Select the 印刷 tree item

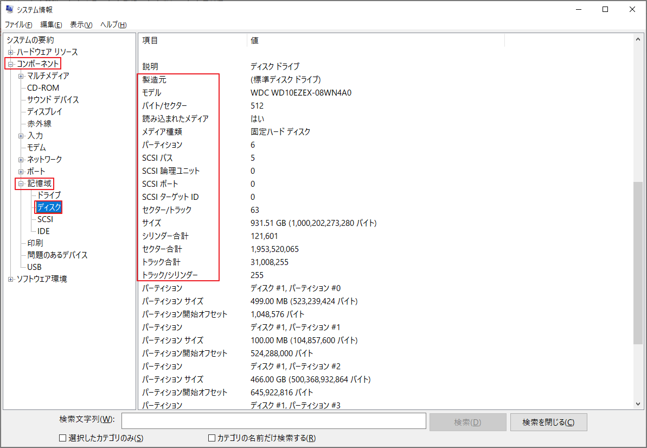35,243
